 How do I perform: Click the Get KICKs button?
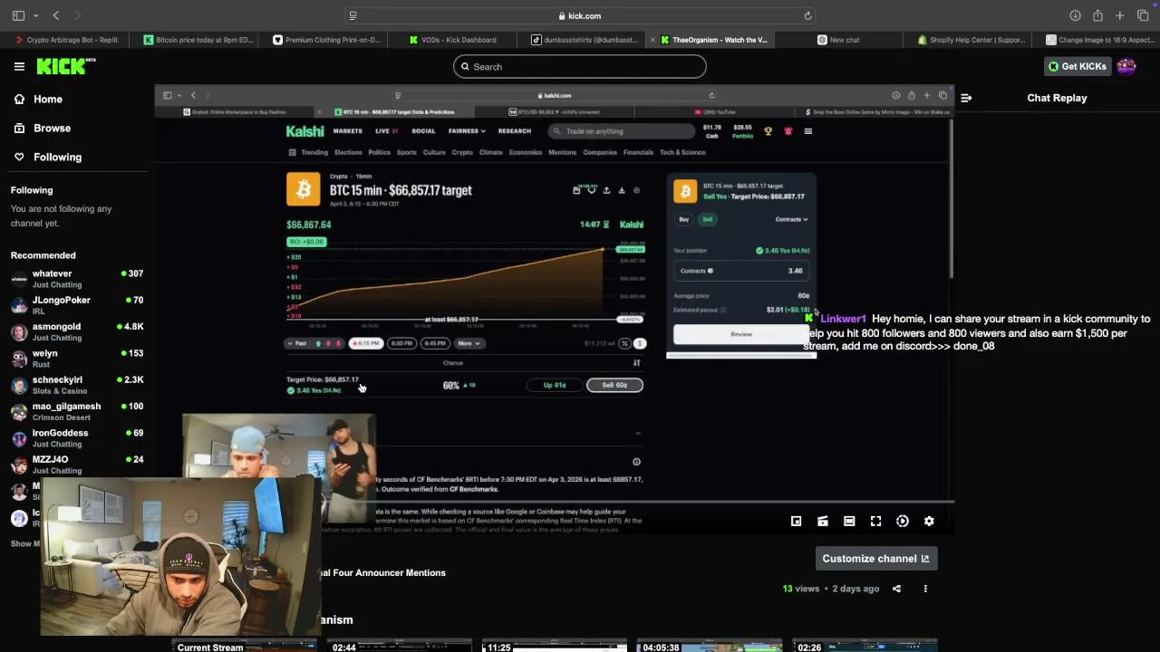(x=1078, y=66)
